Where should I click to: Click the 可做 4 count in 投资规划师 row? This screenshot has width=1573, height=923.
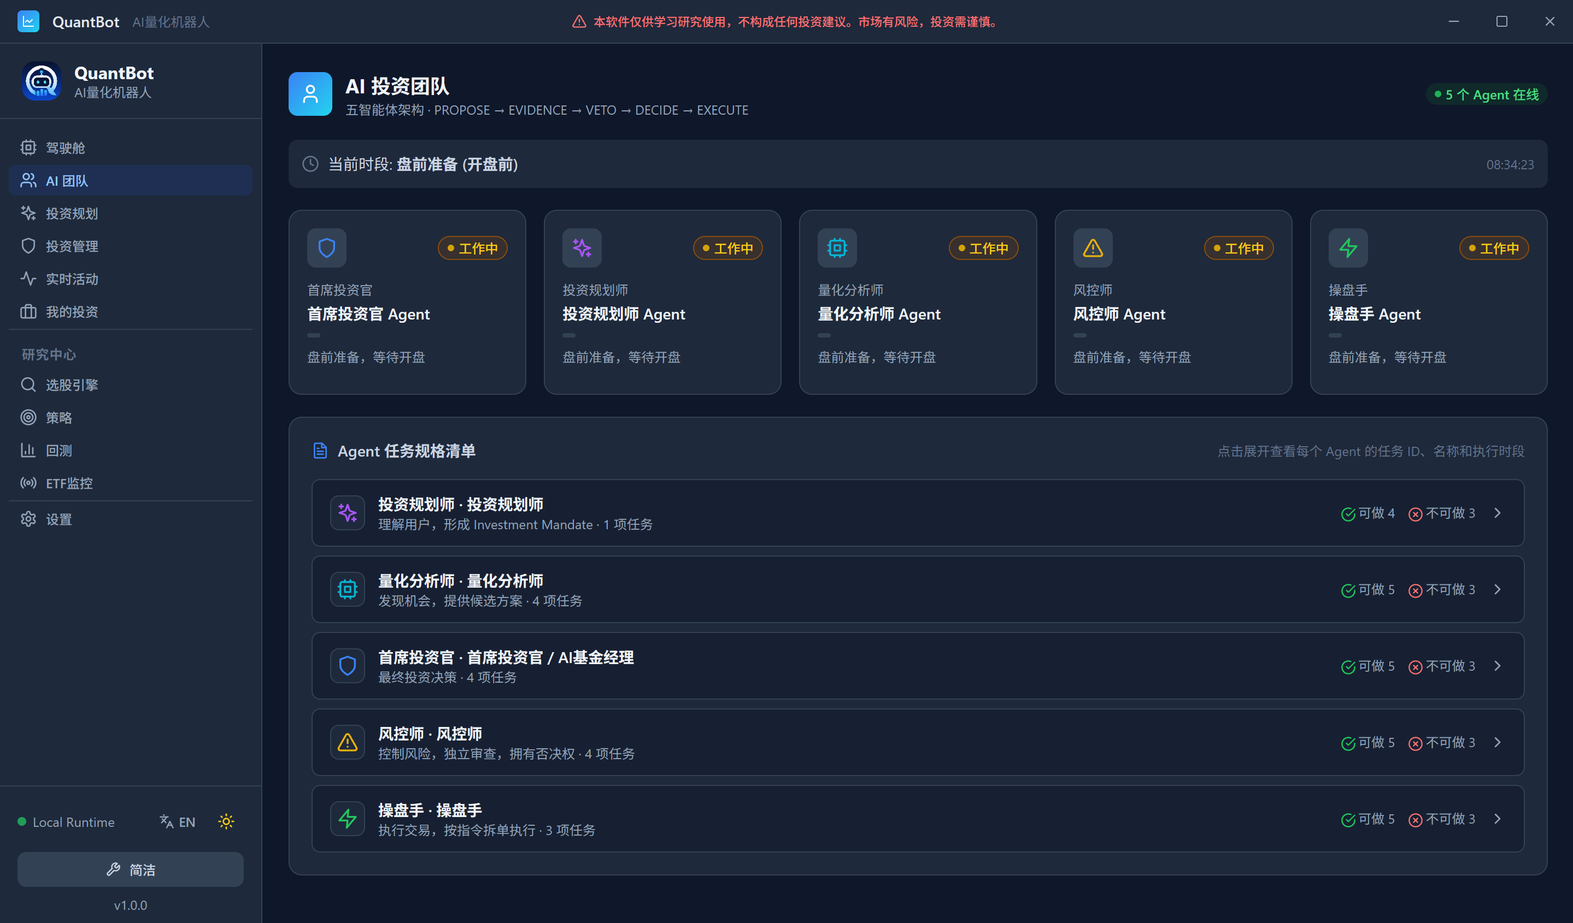pyautogui.click(x=1367, y=513)
